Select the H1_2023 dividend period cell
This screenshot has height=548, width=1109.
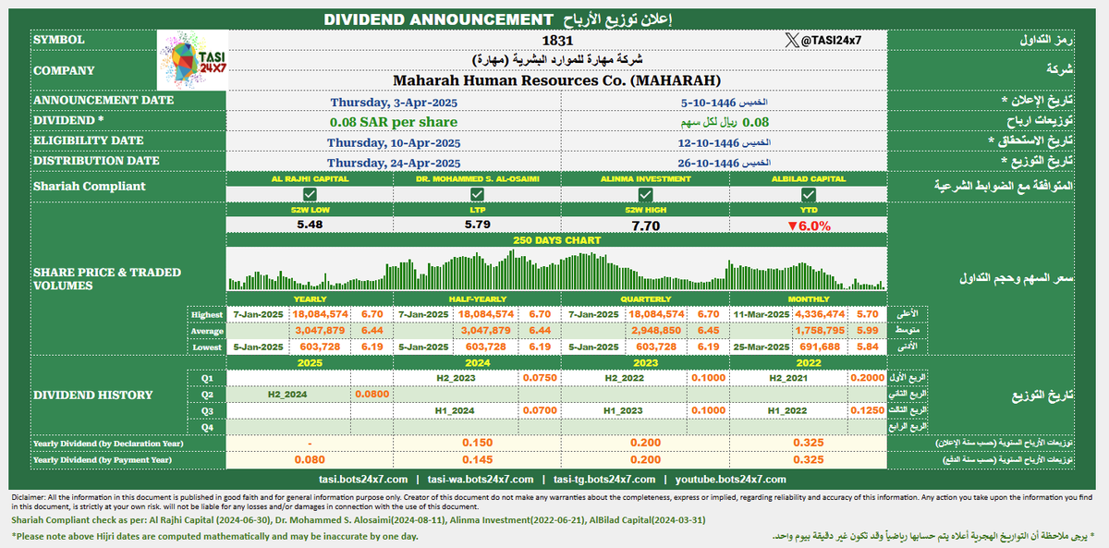625,409
